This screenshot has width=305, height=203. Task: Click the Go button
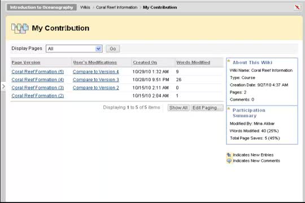[113, 48]
